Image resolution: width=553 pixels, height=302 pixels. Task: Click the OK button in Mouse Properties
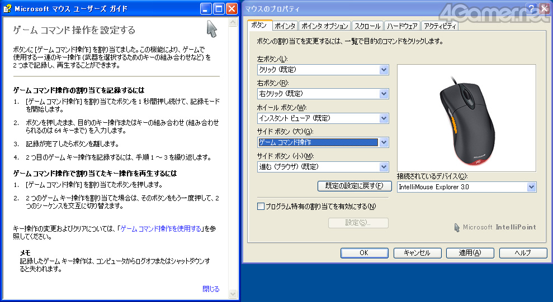[365, 253]
